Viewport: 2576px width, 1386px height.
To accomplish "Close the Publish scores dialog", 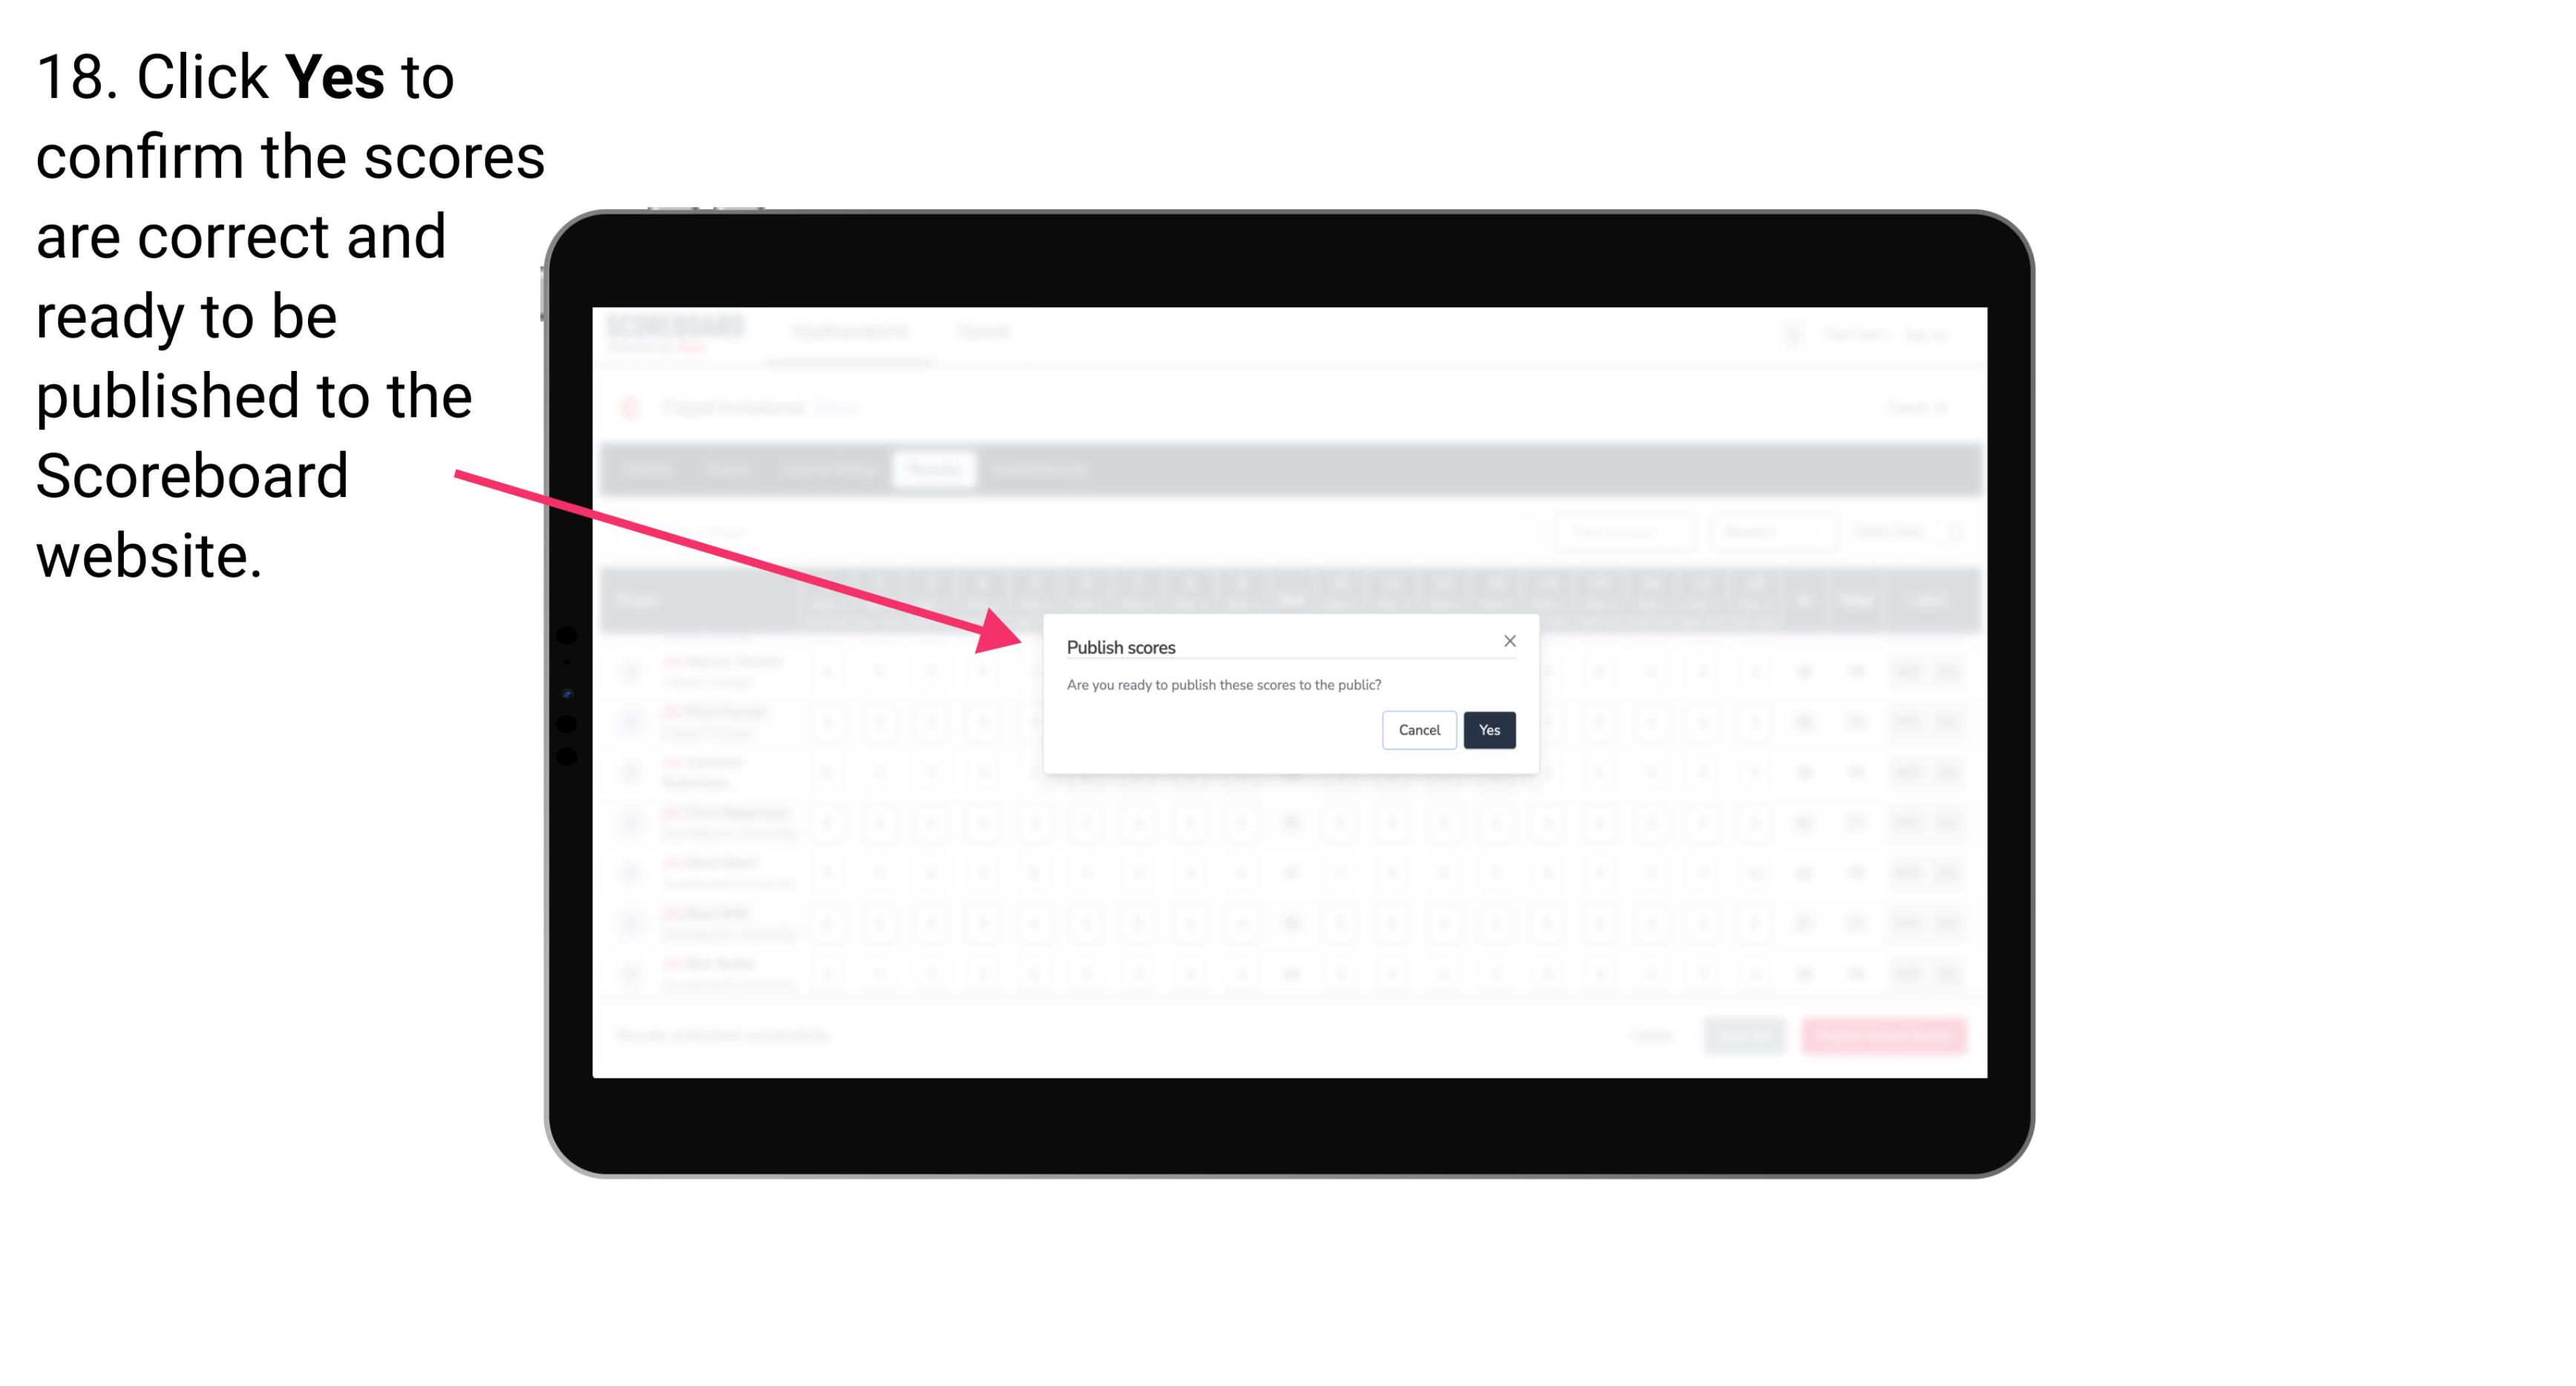I will (1509, 642).
